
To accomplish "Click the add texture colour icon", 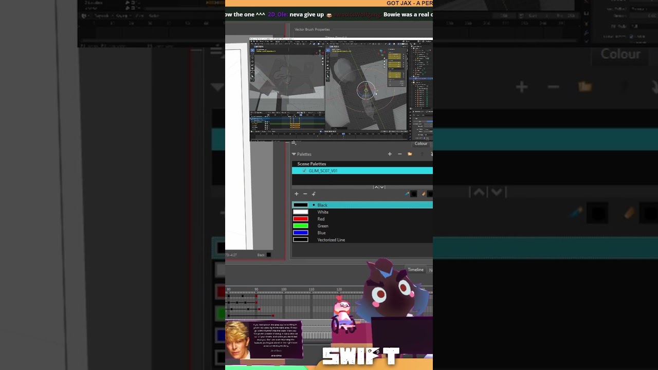I will [x=314, y=194].
